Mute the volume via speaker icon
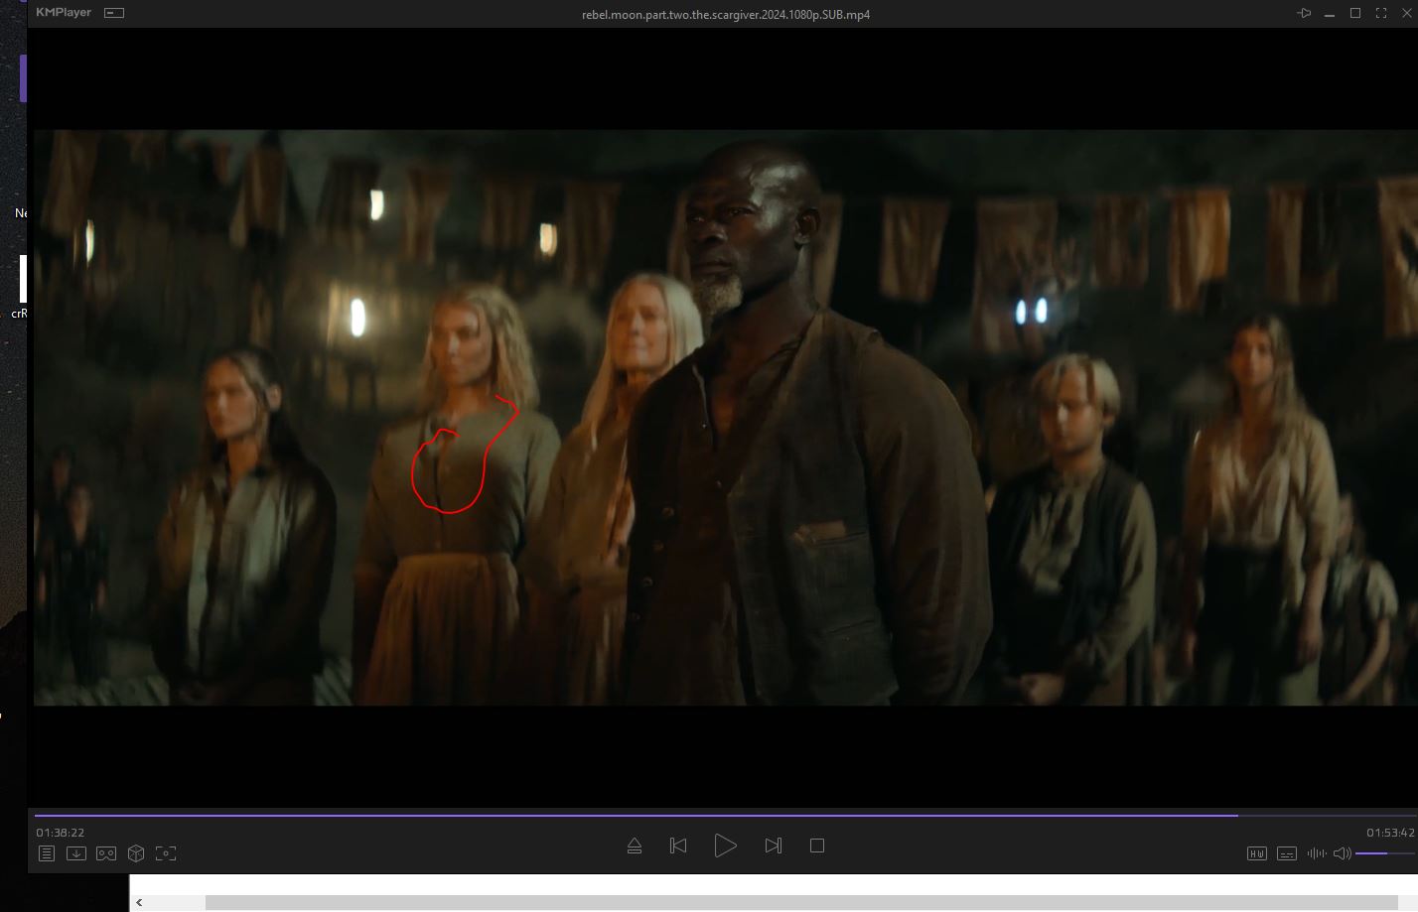The width and height of the screenshot is (1418, 912). pos(1342,853)
